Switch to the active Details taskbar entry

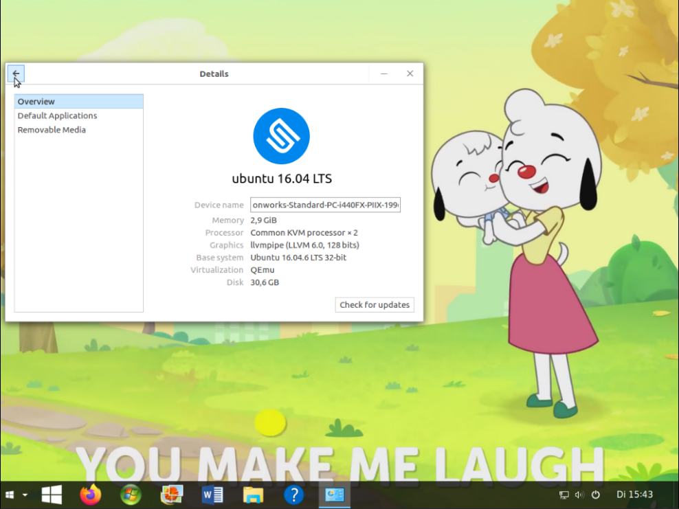(335, 495)
